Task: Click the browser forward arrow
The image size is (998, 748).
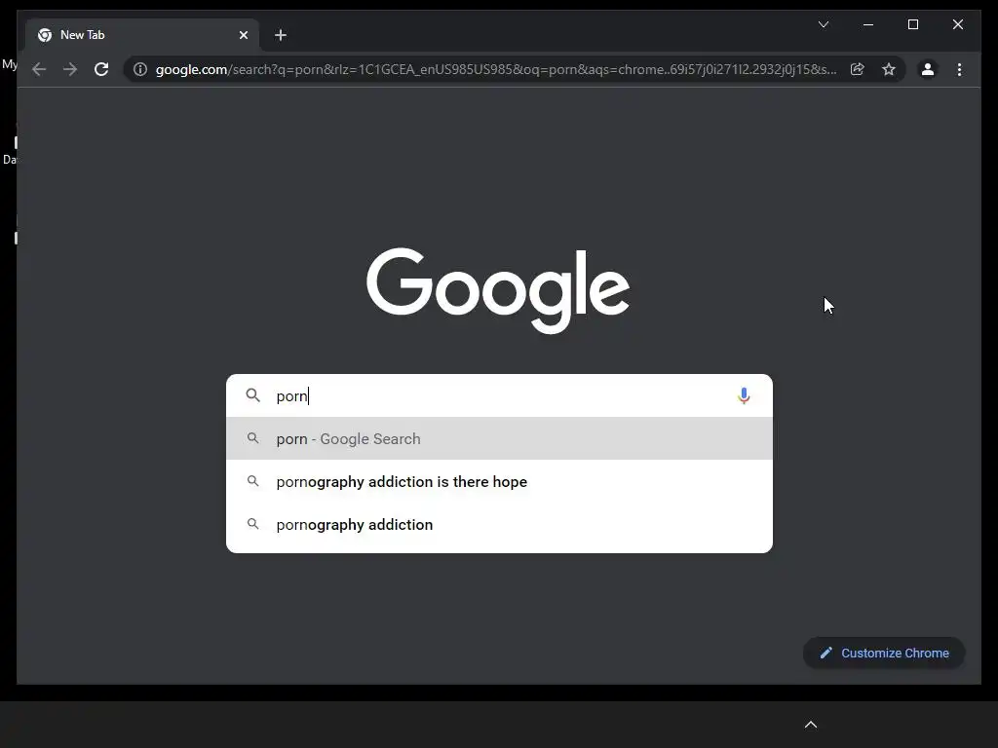Action: 70,69
